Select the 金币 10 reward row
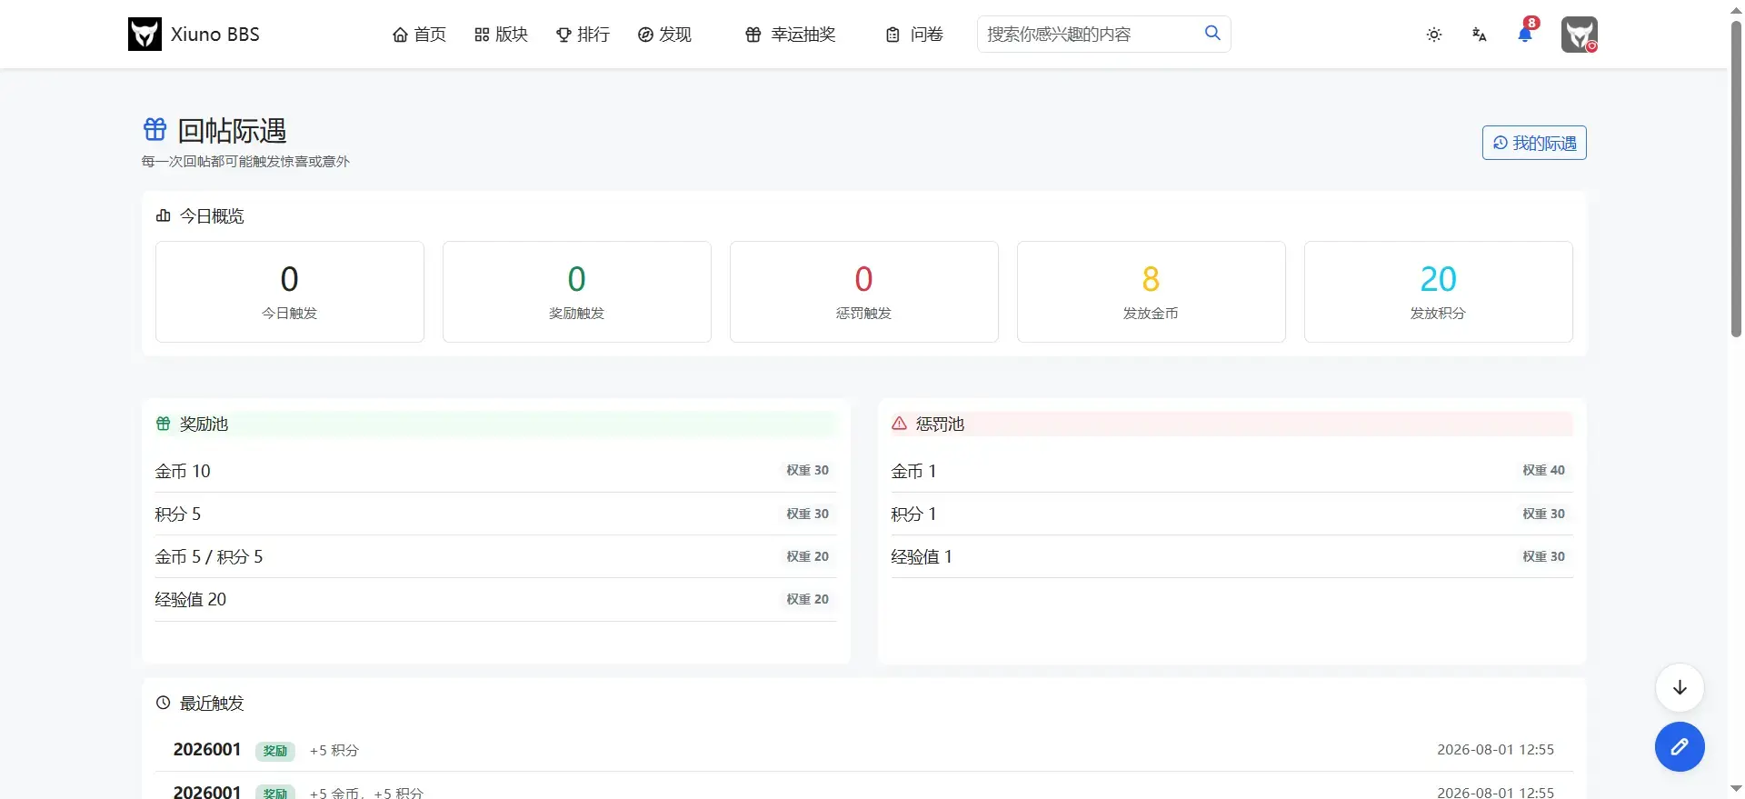 click(x=495, y=471)
